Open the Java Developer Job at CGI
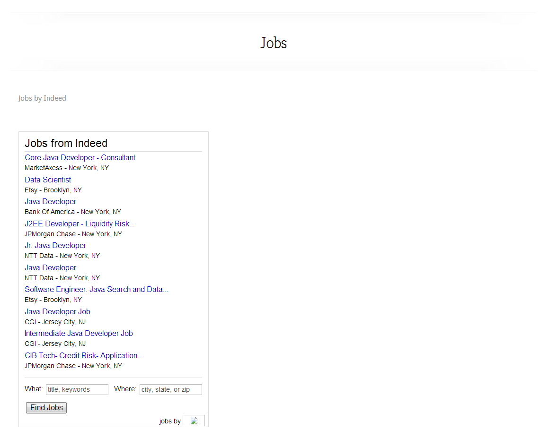The width and height of the screenshot is (549, 430). click(57, 311)
